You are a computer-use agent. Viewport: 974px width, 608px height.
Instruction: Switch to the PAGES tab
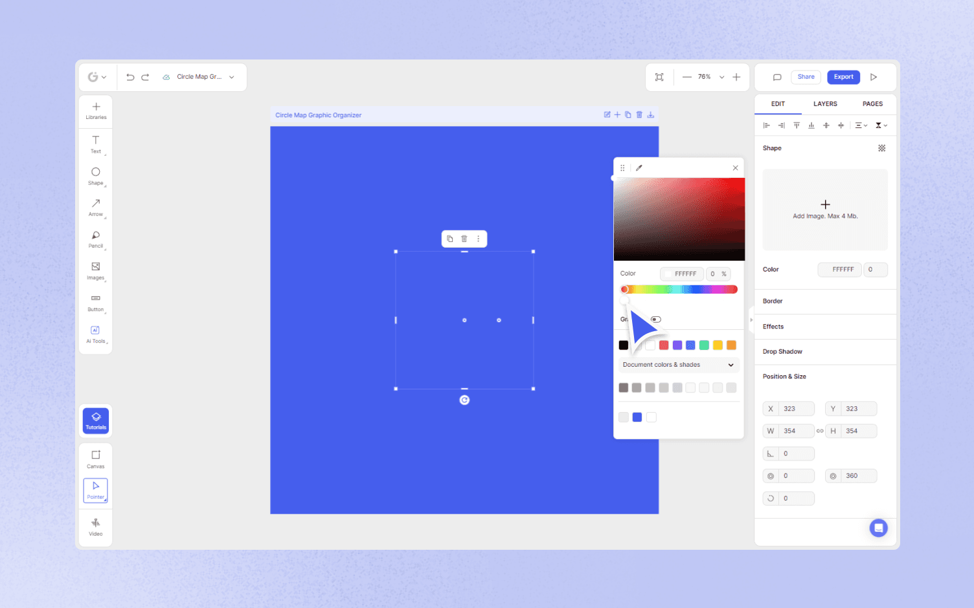click(872, 103)
